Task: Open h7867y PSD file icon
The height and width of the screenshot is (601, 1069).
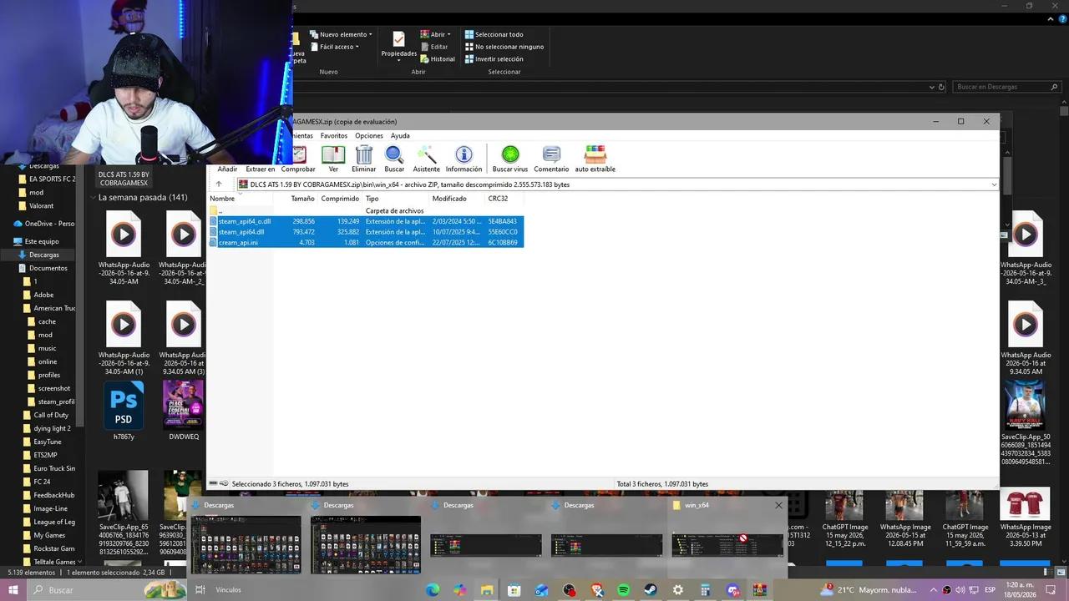Action: click(124, 406)
